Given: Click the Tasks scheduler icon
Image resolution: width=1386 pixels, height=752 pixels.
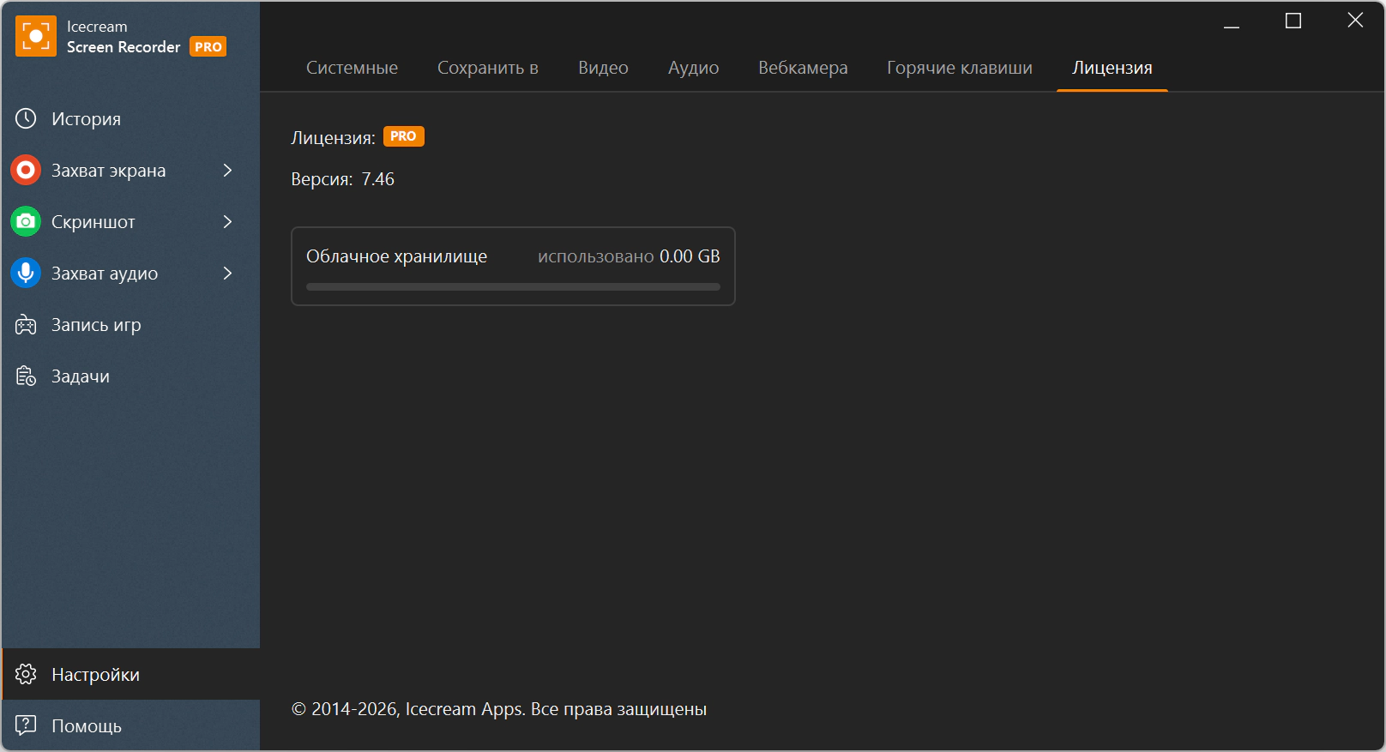Looking at the screenshot, I should [x=26, y=376].
